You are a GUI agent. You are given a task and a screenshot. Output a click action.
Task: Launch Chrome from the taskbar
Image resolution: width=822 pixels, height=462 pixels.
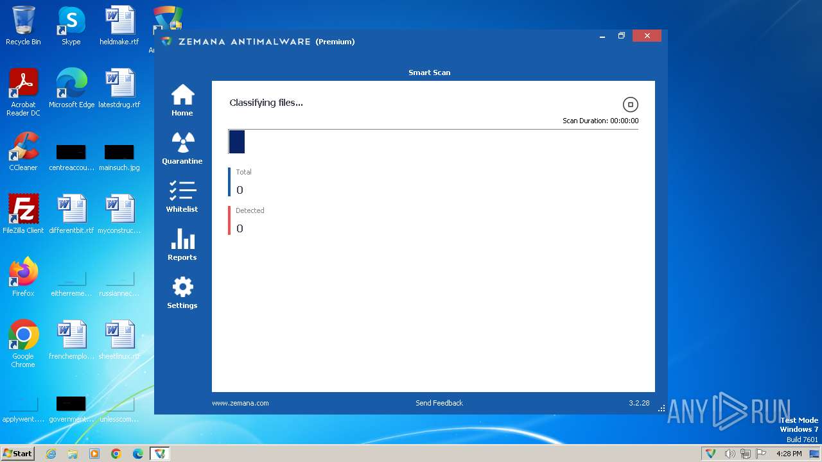(116, 454)
